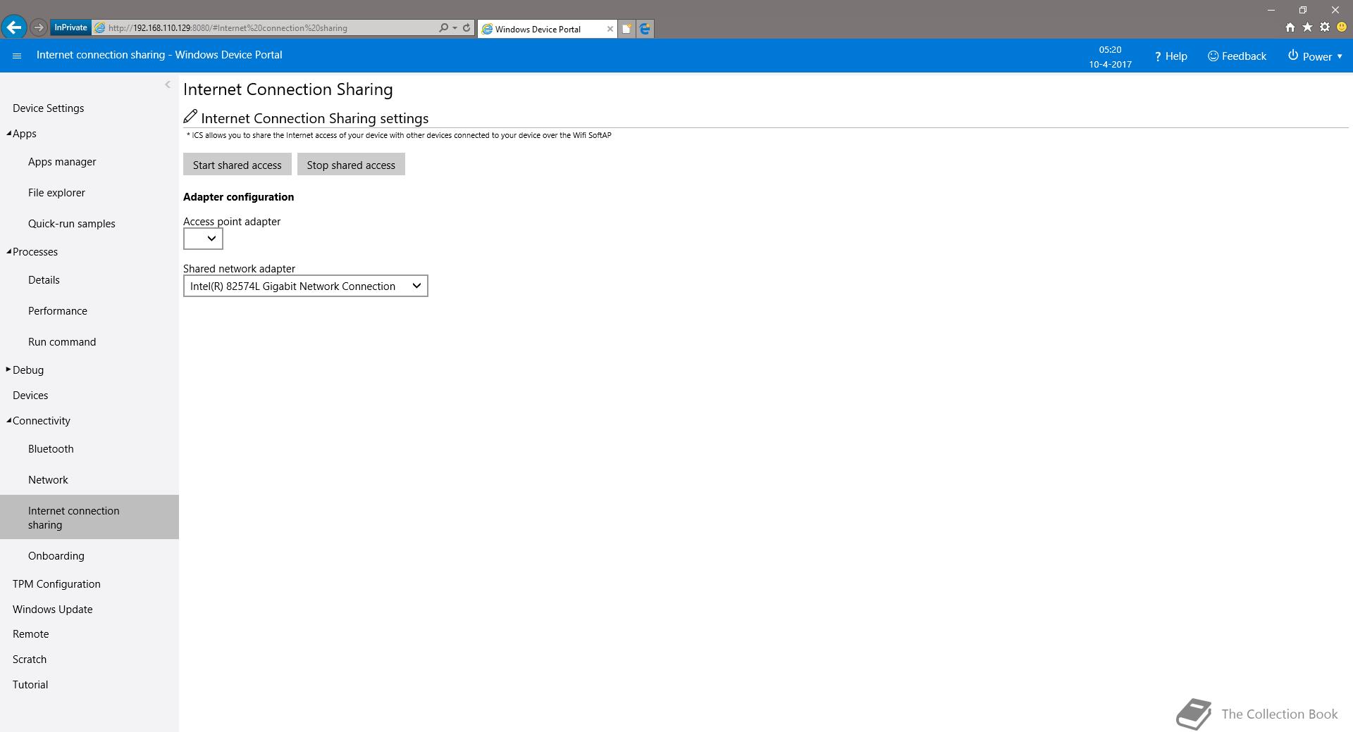Open Scratch page in sidebar

pyautogui.click(x=30, y=660)
